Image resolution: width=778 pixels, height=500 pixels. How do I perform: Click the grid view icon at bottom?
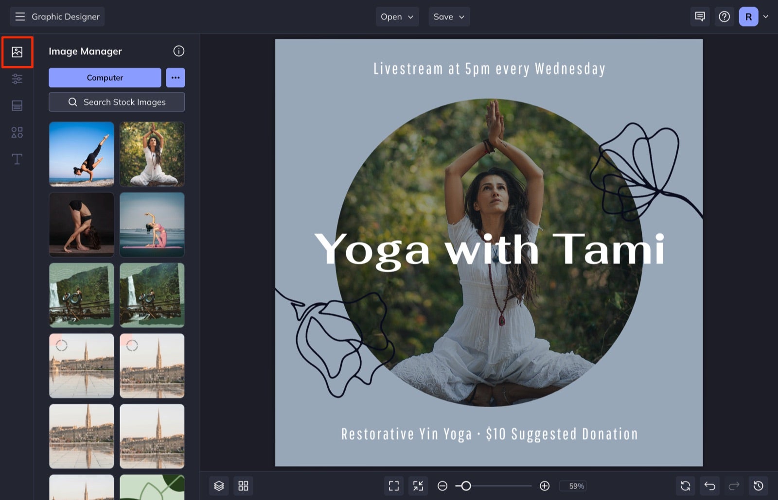243,486
